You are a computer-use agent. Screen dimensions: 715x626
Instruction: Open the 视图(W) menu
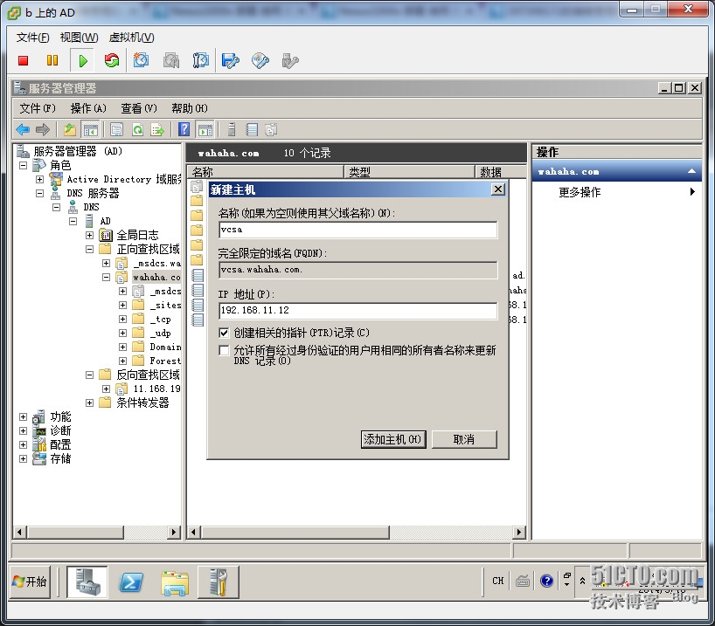tap(80, 38)
